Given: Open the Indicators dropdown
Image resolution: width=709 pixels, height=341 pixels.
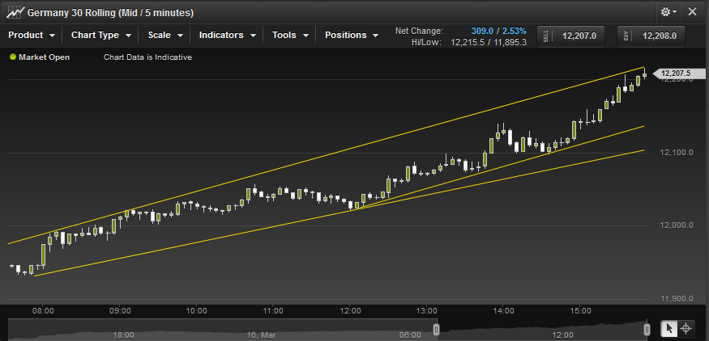Looking at the screenshot, I should [x=228, y=36].
